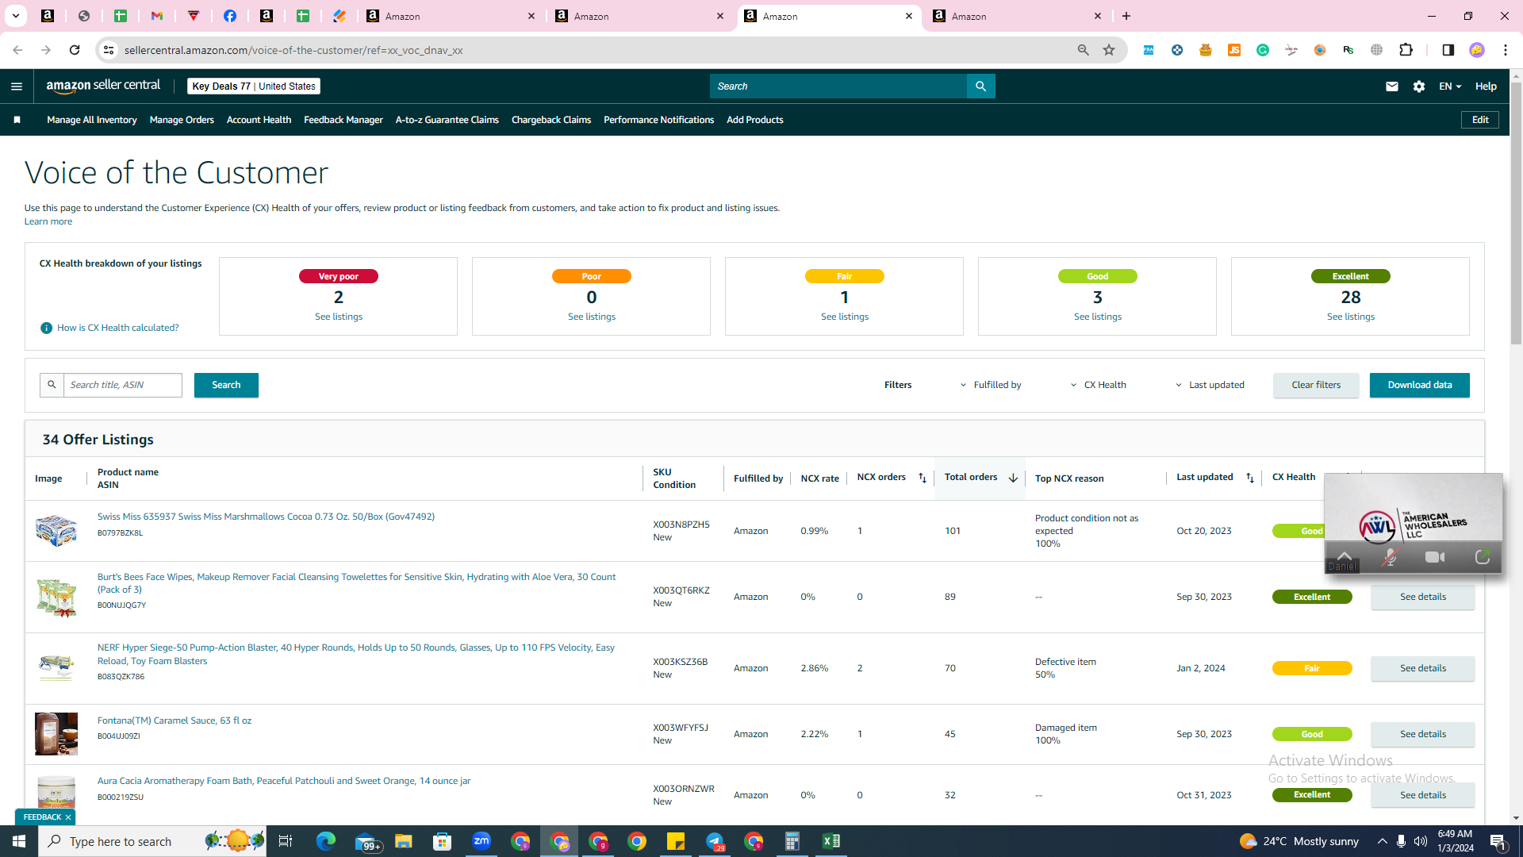The image size is (1523, 857).
Task: Open Microsoft Edge from the taskbar
Action: pyautogui.click(x=325, y=841)
